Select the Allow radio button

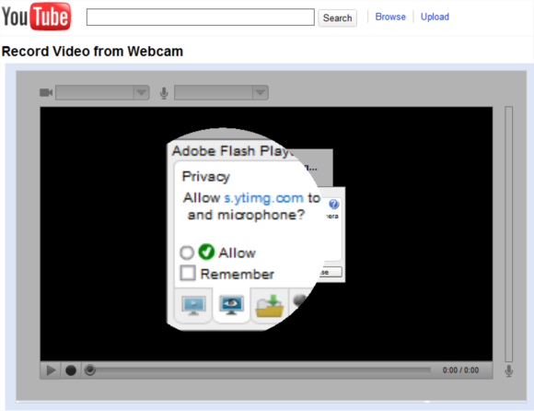187,252
